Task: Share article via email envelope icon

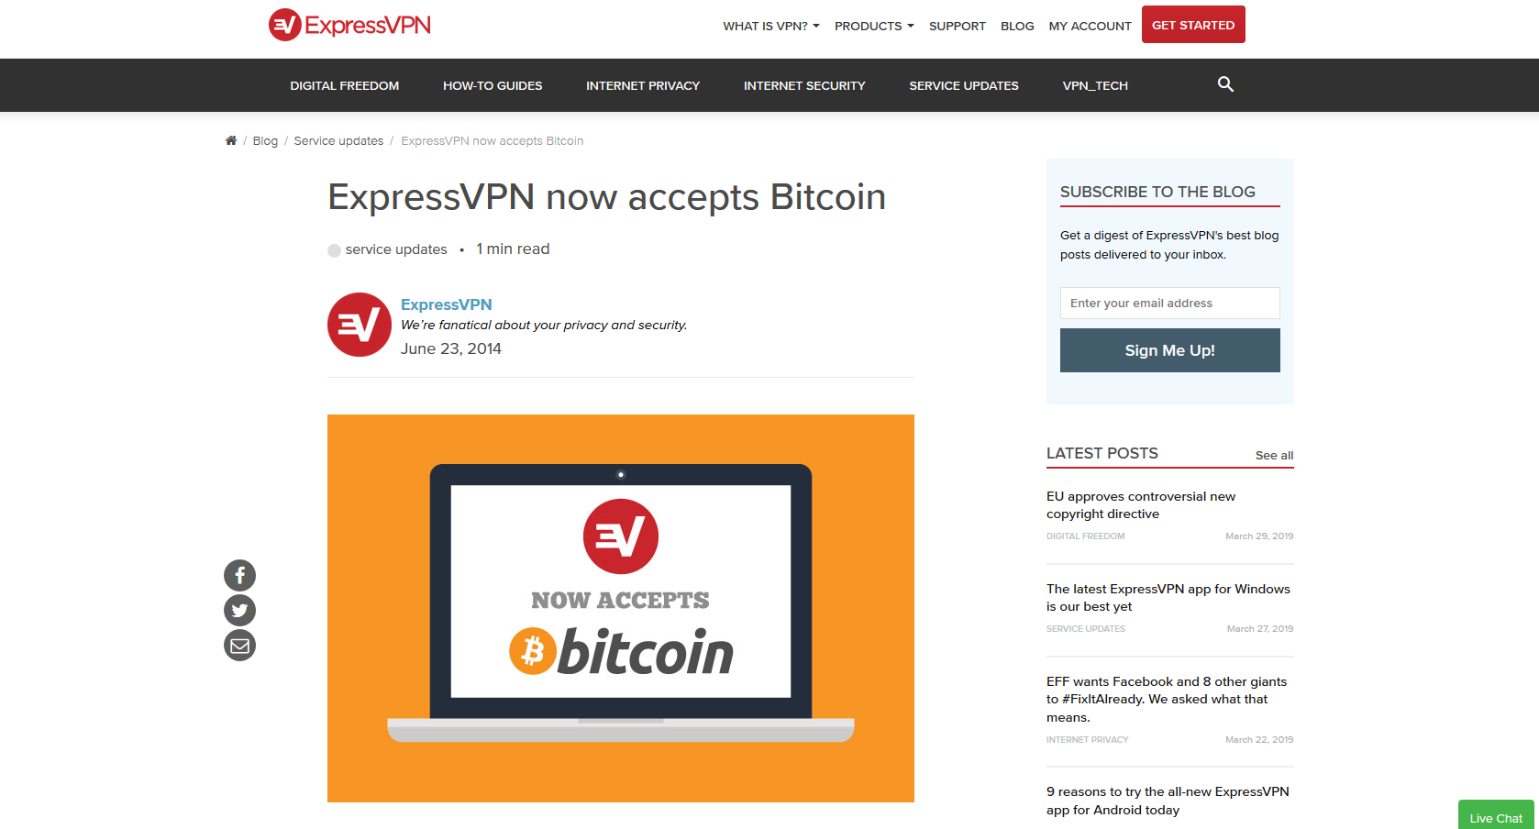Action: point(239,646)
